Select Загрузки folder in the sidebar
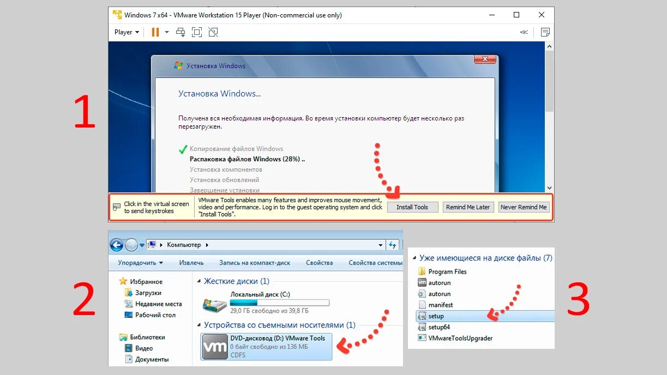Screen dimensions: 667x375 coord(148,293)
